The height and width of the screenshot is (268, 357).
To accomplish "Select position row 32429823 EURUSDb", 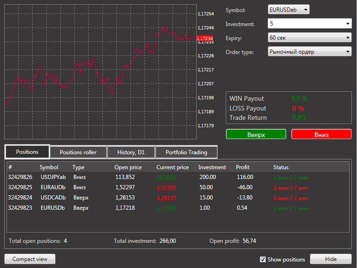I will click(x=178, y=208).
